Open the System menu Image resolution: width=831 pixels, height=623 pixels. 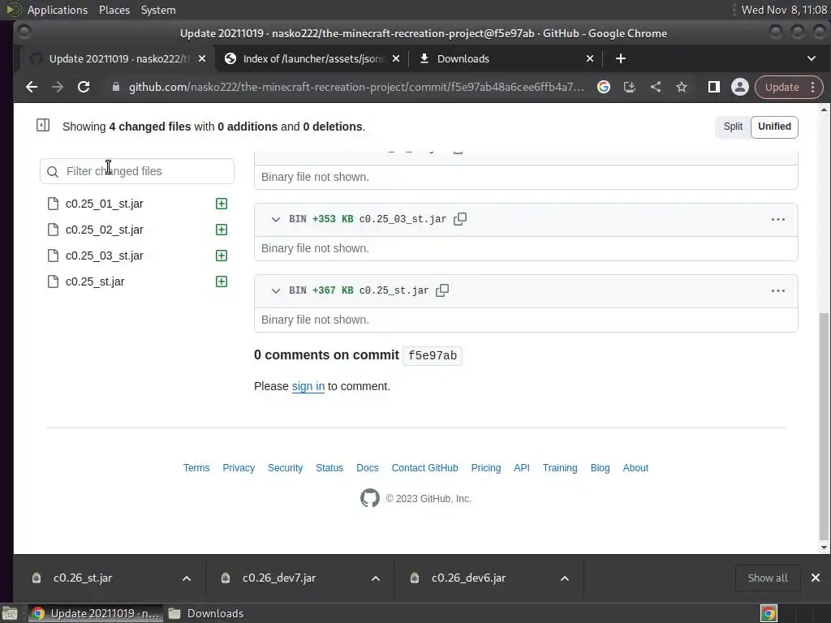(x=158, y=10)
